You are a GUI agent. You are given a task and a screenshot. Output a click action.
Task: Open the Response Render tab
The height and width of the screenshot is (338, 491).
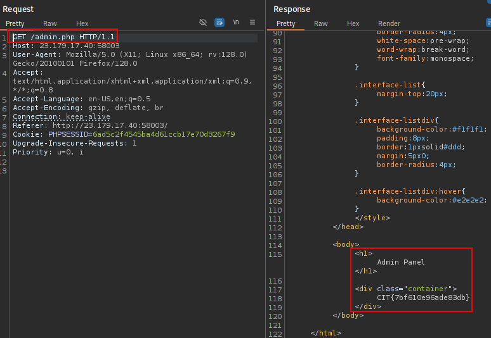[x=389, y=23]
